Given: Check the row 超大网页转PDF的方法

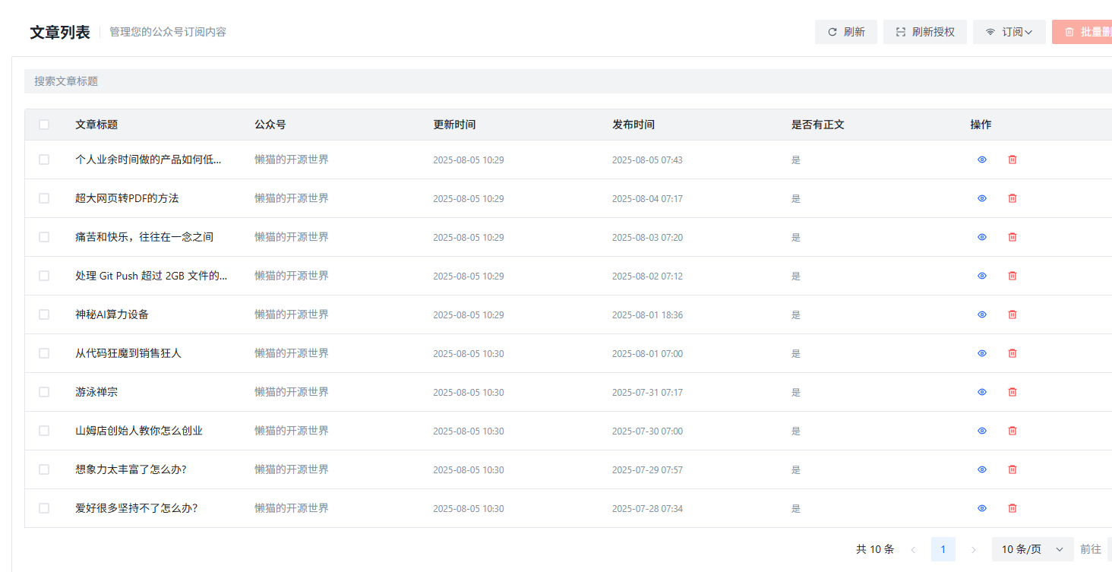Looking at the screenshot, I should [x=44, y=198].
